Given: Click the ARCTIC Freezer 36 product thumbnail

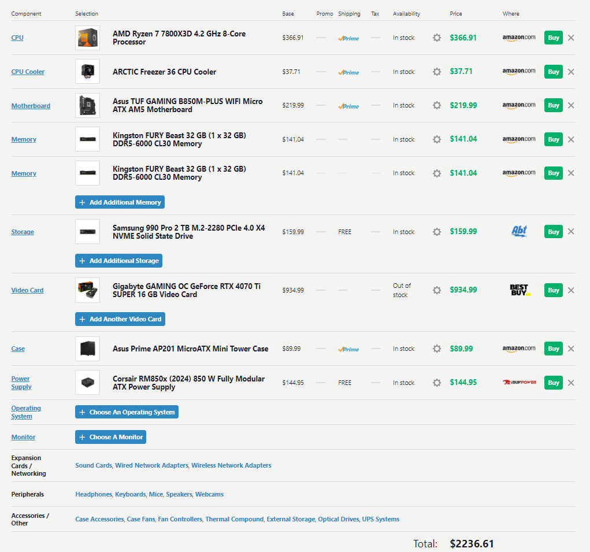Looking at the screenshot, I should point(87,72).
